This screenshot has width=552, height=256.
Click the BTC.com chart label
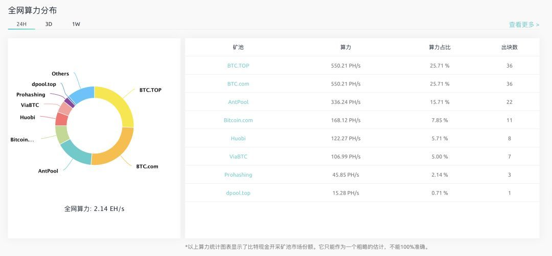point(147,166)
